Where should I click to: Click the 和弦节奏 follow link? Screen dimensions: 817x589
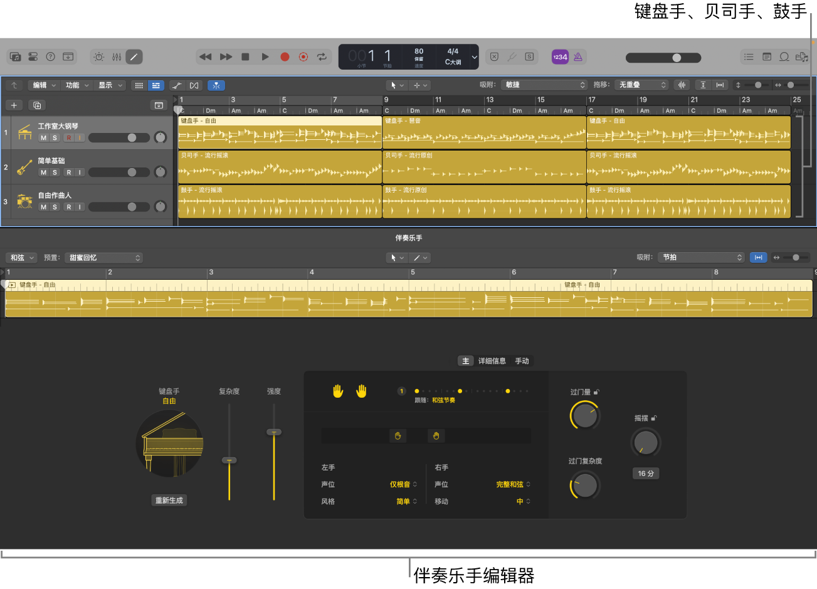[x=444, y=400]
